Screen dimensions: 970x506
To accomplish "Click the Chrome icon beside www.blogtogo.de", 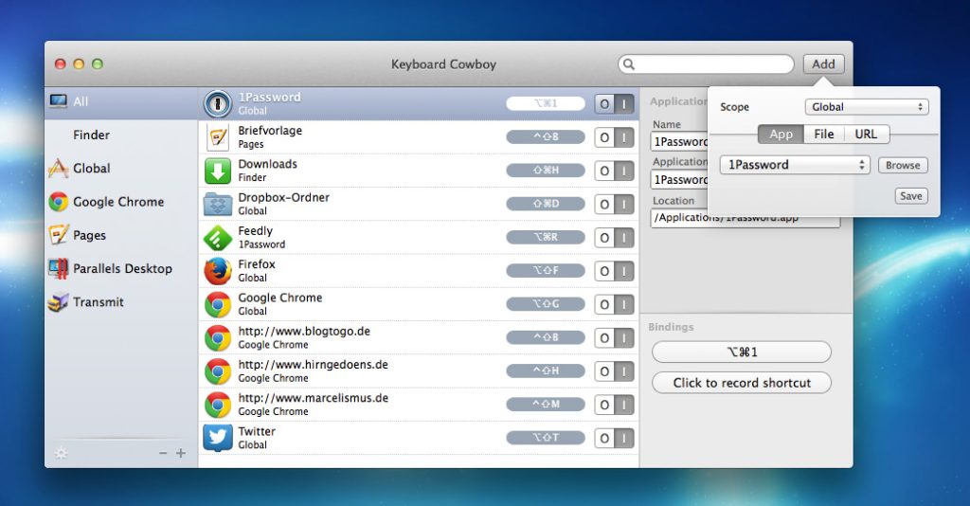I will (218, 337).
